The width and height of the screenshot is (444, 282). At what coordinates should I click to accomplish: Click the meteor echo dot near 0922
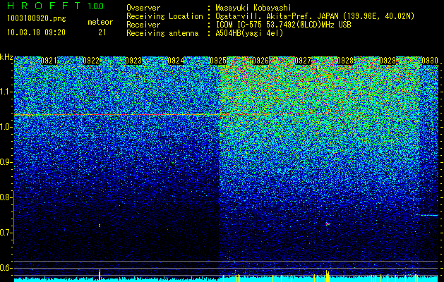tap(100, 226)
